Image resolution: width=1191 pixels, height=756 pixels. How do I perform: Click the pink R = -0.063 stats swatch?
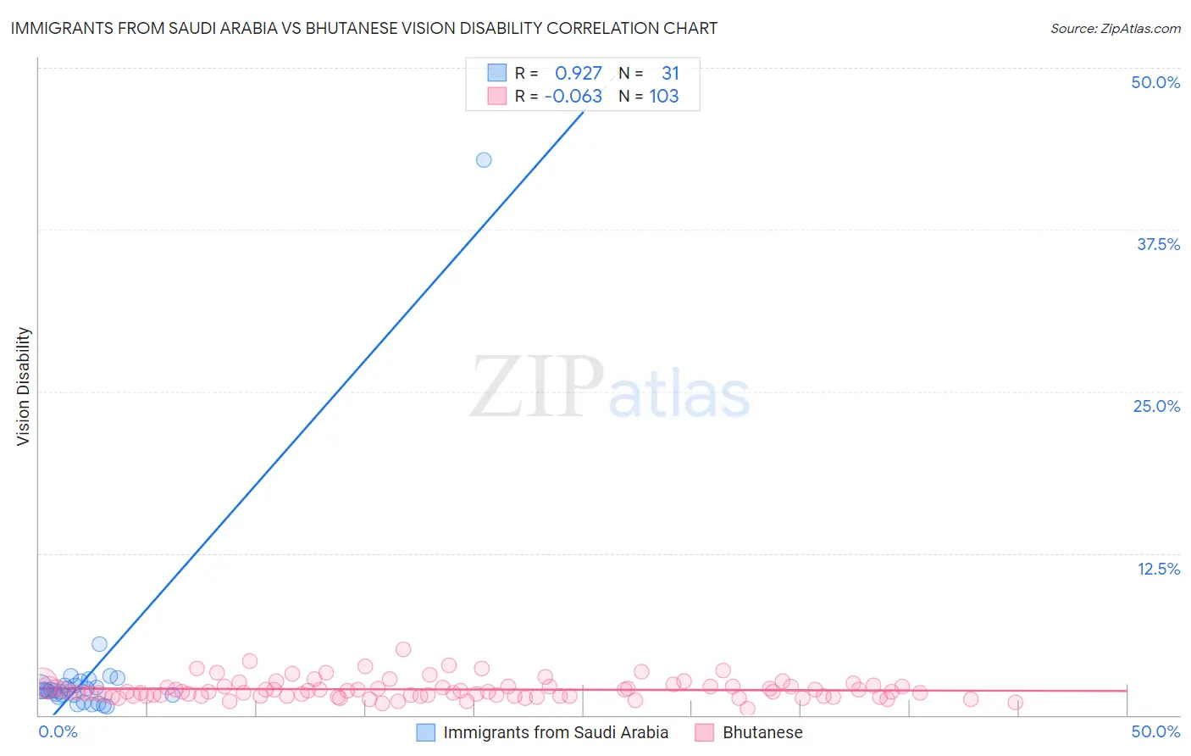496,96
